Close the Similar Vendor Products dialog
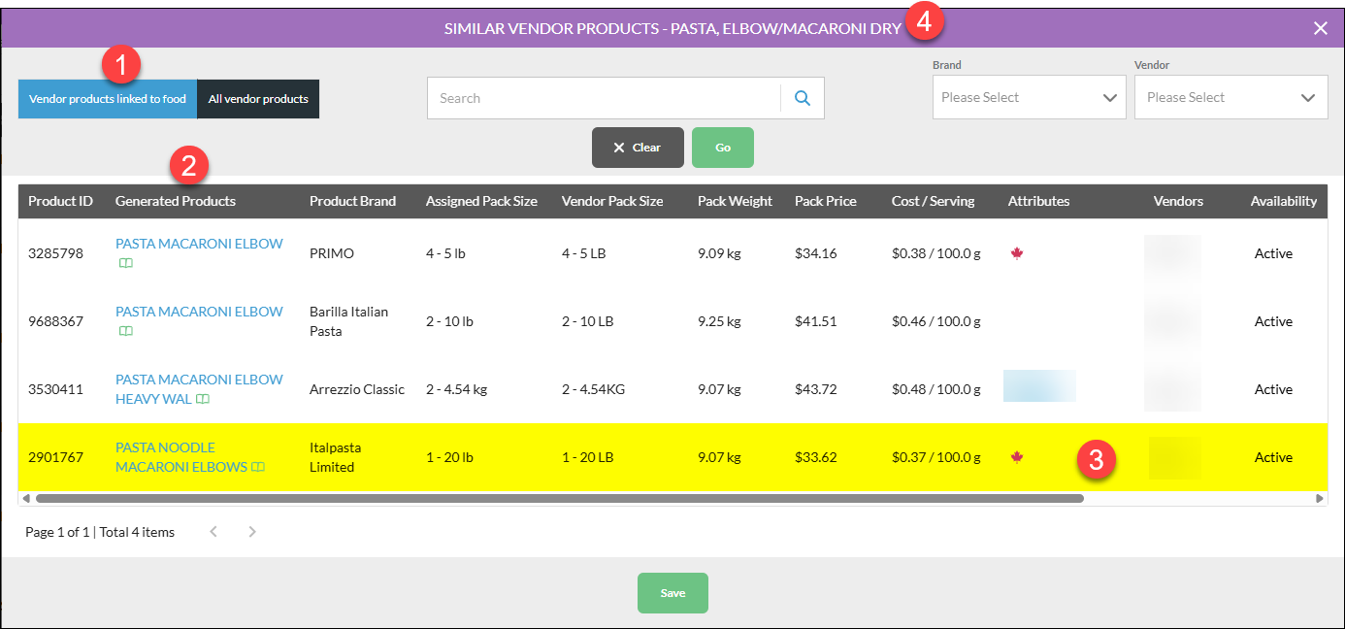The image size is (1345, 629). [1320, 28]
